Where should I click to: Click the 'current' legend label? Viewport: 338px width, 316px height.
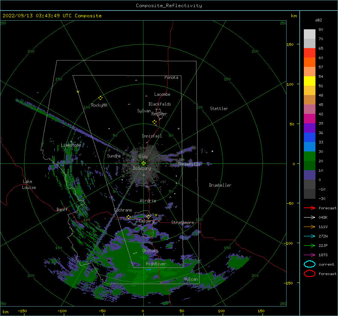tap(326, 265)
